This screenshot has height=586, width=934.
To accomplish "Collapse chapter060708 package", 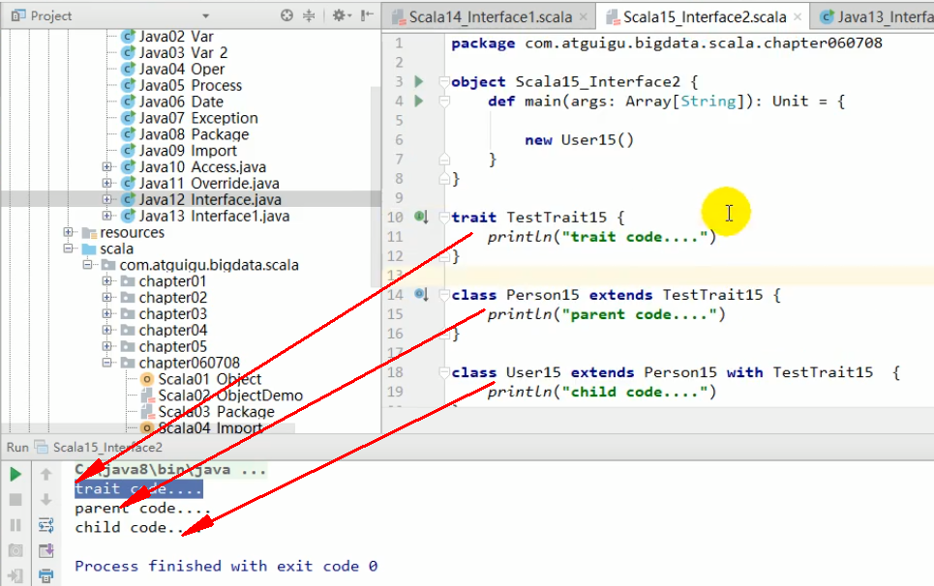I will 106,363.
